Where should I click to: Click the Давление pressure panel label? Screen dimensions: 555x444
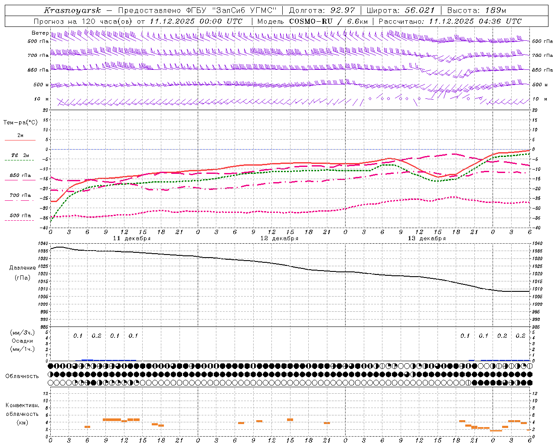(23, 268)
